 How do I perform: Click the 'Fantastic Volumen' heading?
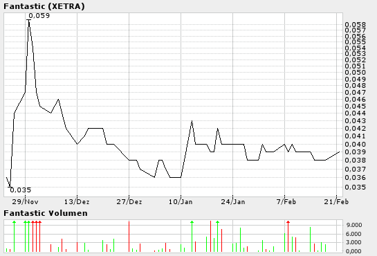pos(46,213)
